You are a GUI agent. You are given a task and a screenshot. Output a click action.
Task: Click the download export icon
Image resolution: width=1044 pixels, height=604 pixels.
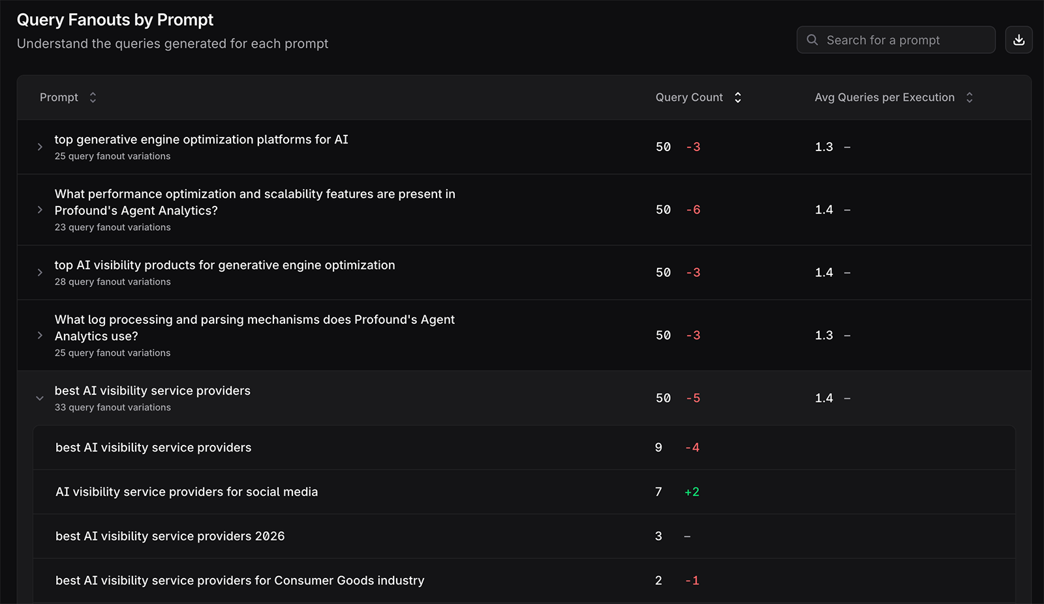coord(1019,40)
